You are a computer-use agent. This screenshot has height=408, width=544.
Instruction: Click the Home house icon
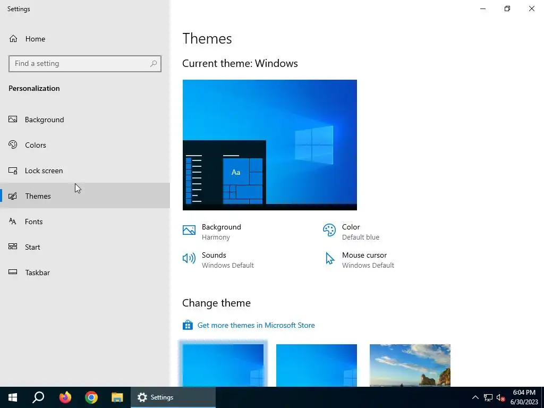coord(13,38)
